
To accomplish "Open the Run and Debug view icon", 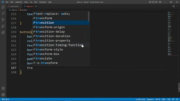I will (x=3, y=26).
